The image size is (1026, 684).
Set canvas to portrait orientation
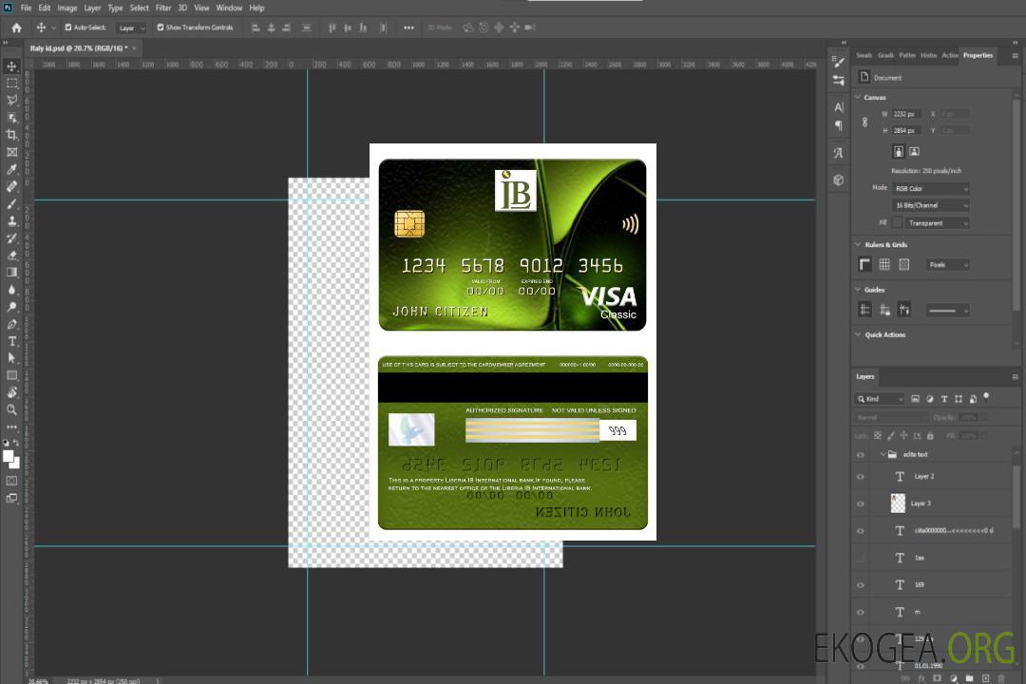(899, 152)
